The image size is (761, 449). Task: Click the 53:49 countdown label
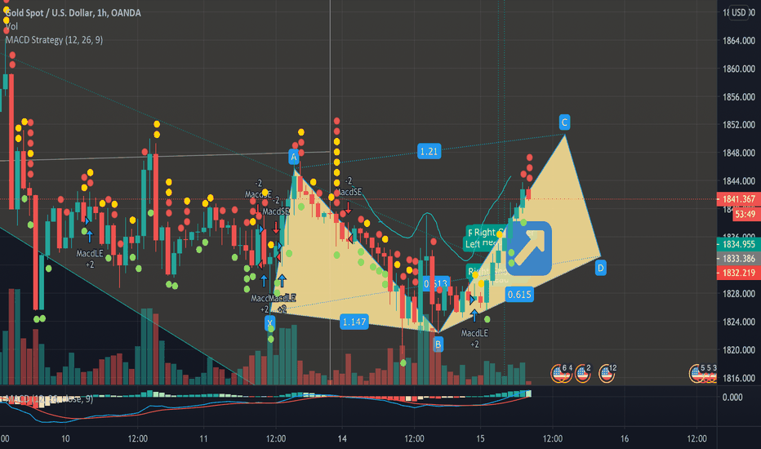tap(745, 214)
